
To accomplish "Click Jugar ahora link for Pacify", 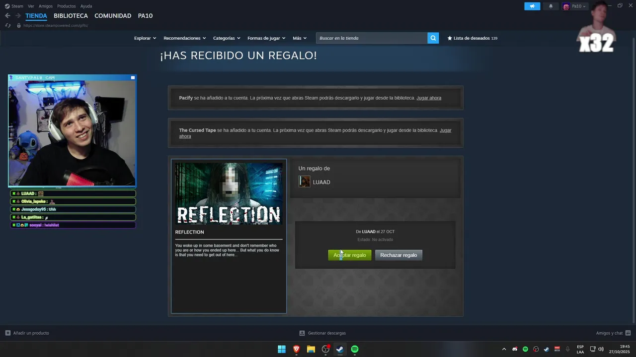I will click(x=429, y=98).
